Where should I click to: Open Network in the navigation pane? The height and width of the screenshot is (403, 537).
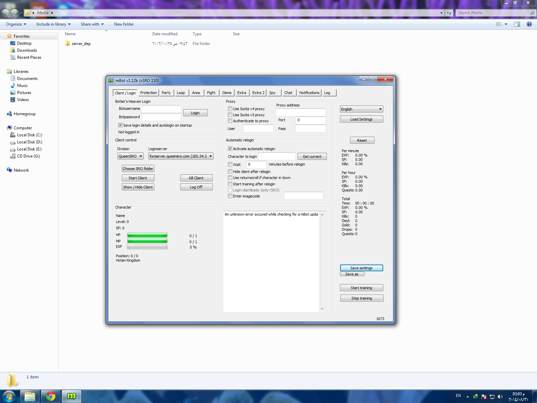(21, 170)
